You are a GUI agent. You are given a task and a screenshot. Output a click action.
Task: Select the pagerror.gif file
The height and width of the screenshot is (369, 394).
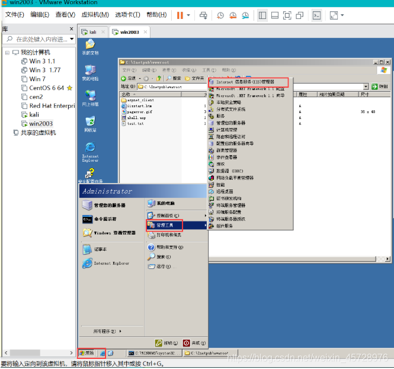point(137,112)
